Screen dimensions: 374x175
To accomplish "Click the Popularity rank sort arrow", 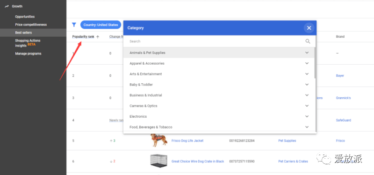I will pyautogui.click(x=98, y=37).
